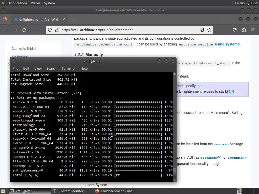Switch to Enlightenment - Arc... taskbar button
Viewport: 259px width, 194px height.
pos(115,191)
